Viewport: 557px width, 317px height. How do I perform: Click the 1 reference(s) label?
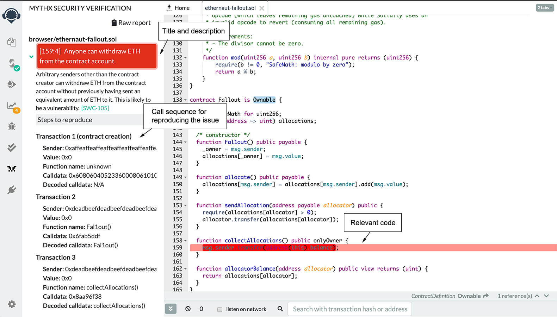point(515,296)
